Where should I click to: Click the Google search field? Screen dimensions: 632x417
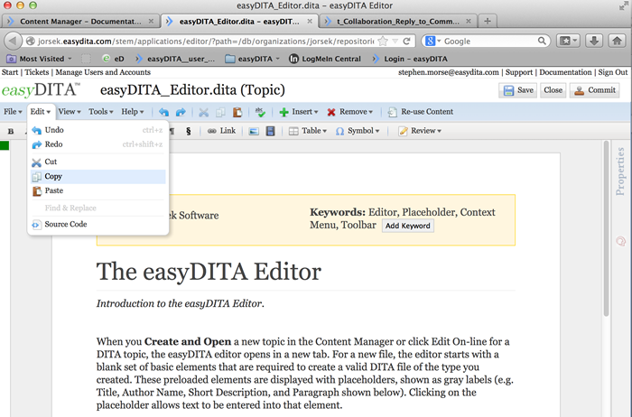(x=489, y=42)
